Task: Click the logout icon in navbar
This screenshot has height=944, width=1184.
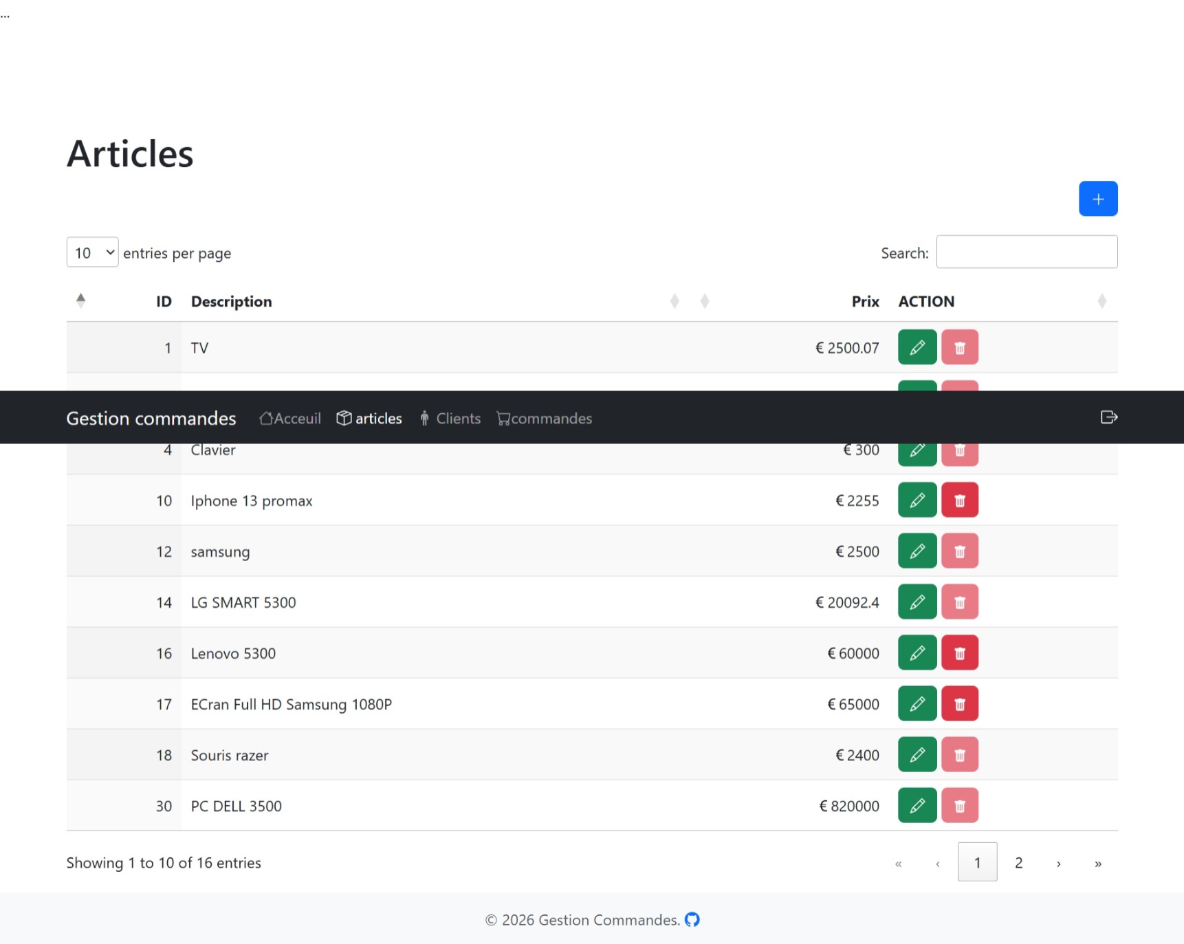Action: (1108, 417)
